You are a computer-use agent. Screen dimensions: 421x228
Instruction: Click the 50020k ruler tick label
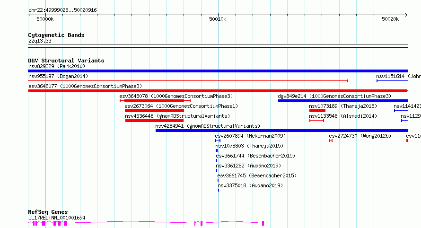point(390,19)
